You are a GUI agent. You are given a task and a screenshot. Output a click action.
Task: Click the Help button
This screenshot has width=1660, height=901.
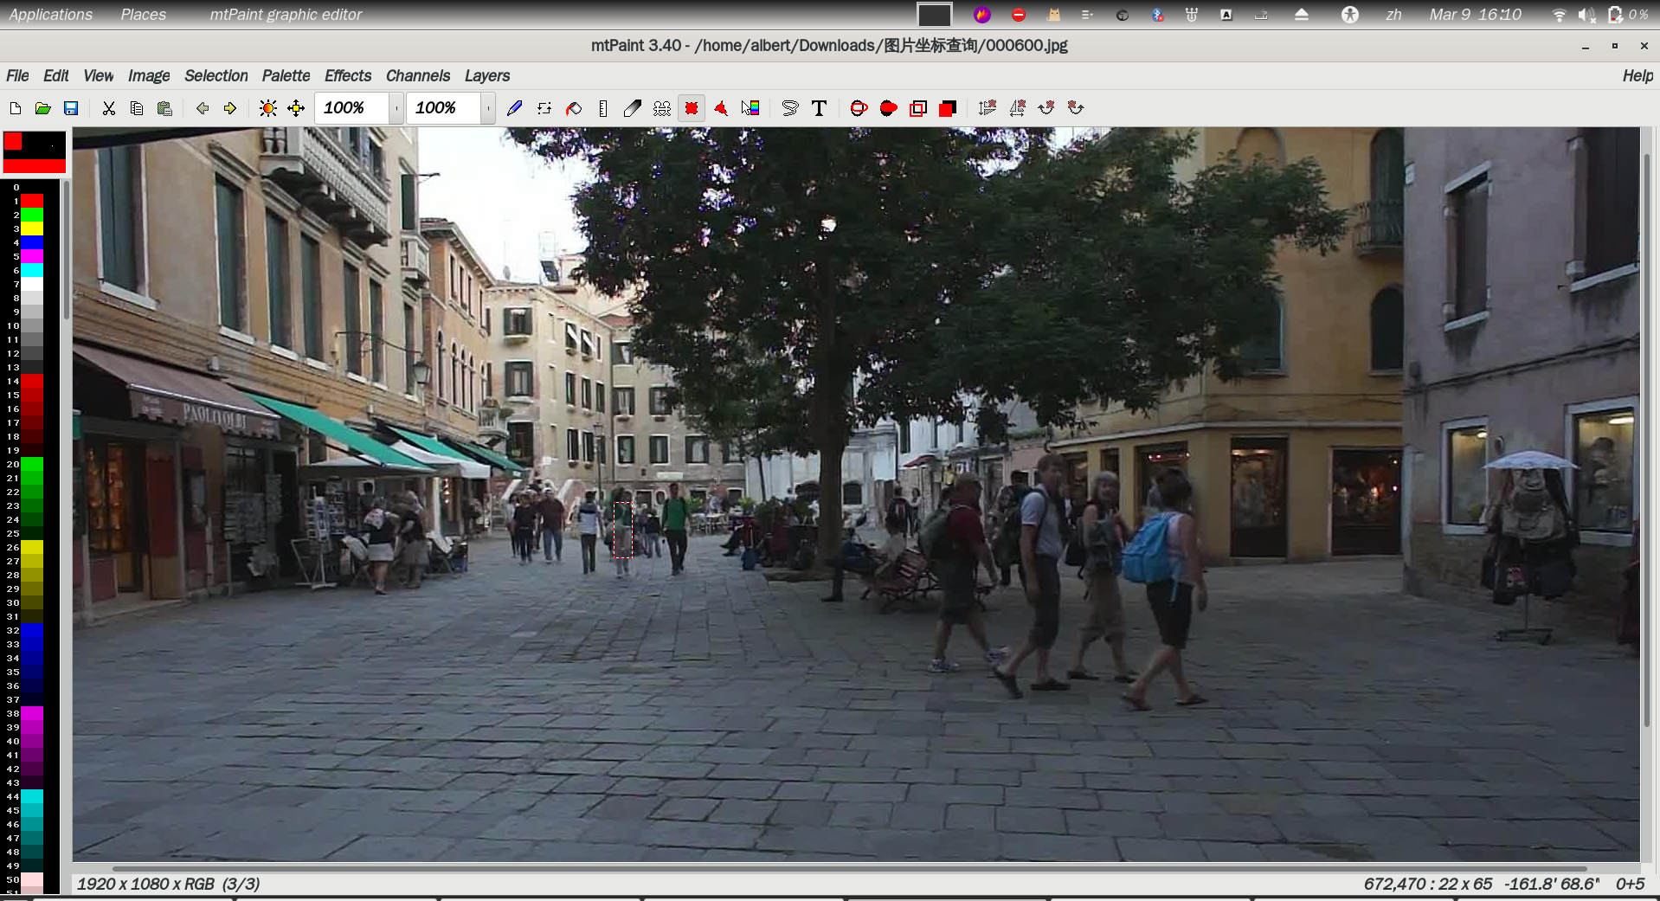(1637, 76)
